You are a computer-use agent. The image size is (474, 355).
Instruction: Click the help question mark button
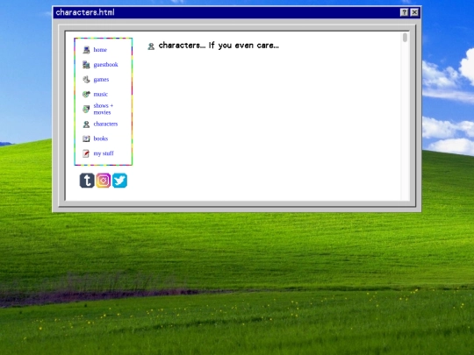pos(404,12)
